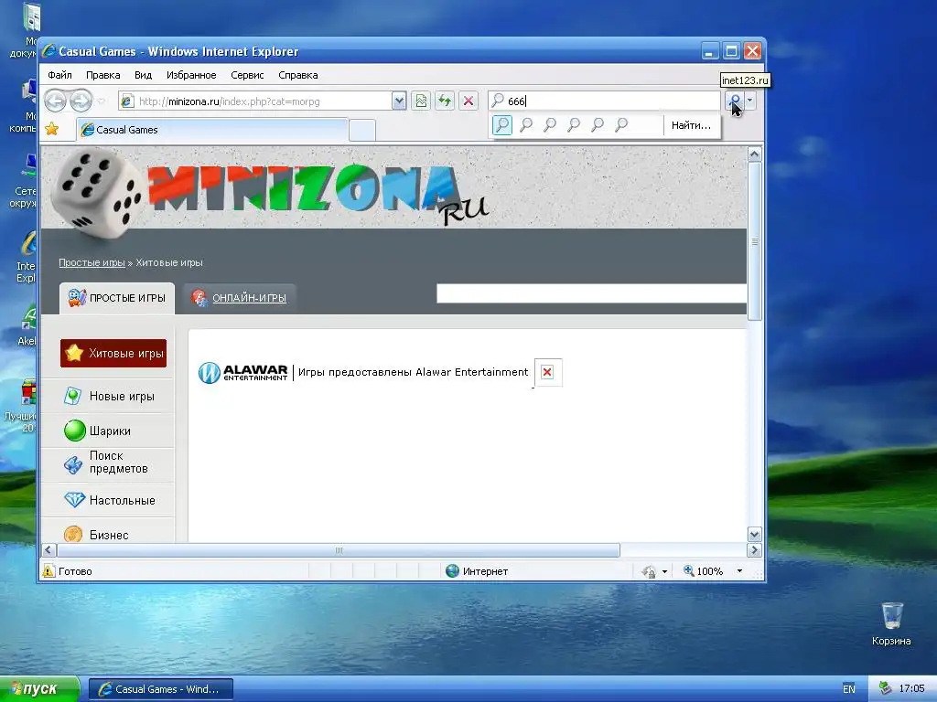Open the Вид menu

tap(143, 75)
